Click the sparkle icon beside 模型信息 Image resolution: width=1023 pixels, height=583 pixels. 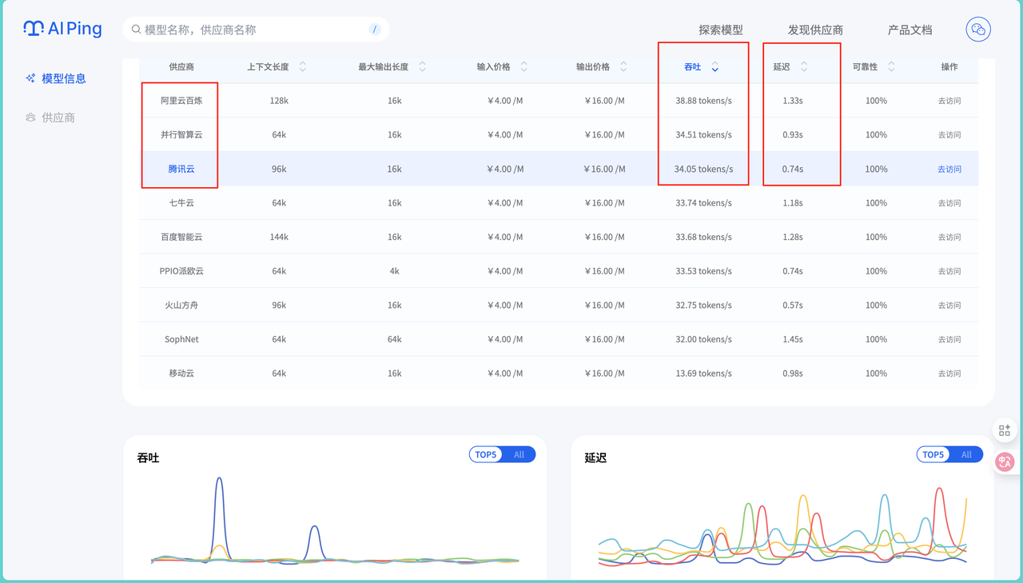coord(30,78)
